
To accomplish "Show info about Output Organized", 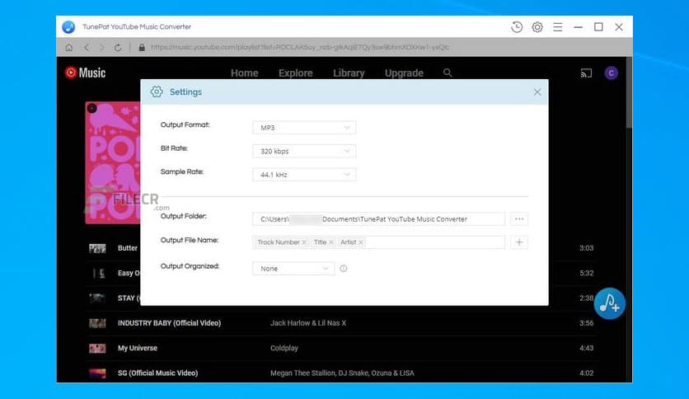I will pyautogui.click(x=344, y=269).
